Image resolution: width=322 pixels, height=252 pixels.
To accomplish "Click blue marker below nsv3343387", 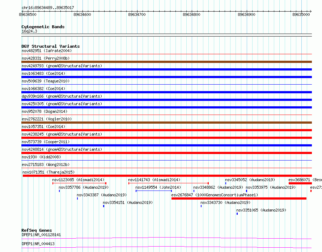I will click(x=77, y=198).
